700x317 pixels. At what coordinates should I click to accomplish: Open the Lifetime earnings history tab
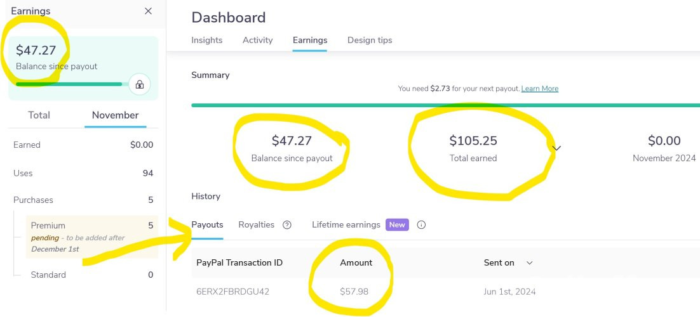[346, 224]
